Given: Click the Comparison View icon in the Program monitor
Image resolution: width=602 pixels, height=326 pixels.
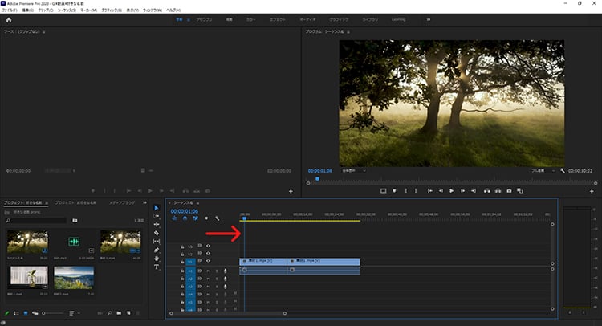Looking at the screenshot, I should pos(520,191).
